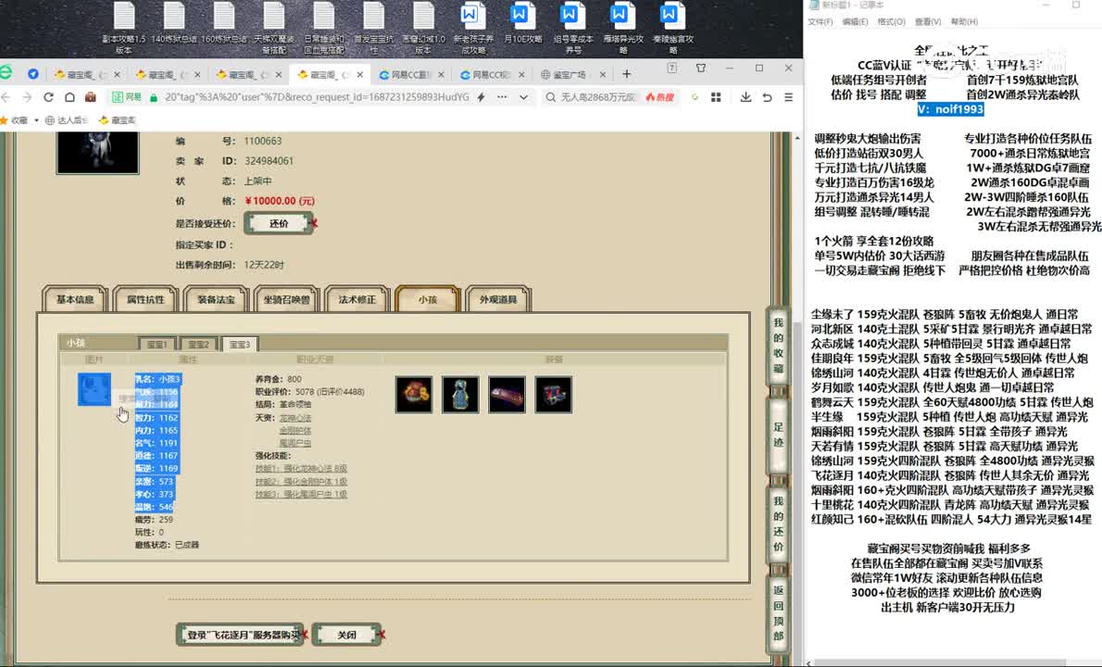Select the 宝宝1 sub-tab
Screen dimensions: 1102x667
pyautogui.click(x=157, y=345)
